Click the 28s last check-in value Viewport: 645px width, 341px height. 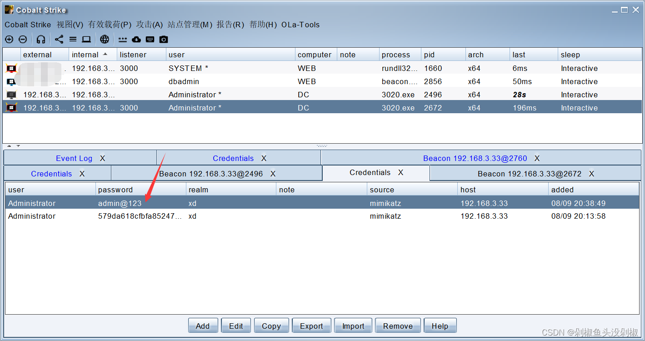tap(520, 95)
